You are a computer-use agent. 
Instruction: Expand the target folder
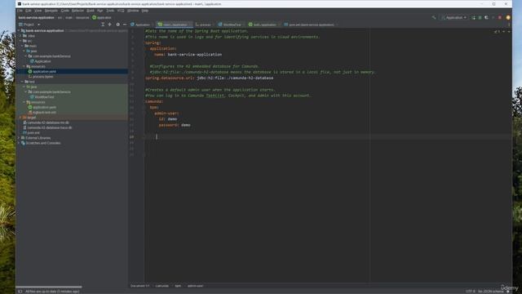coord(20,118)
